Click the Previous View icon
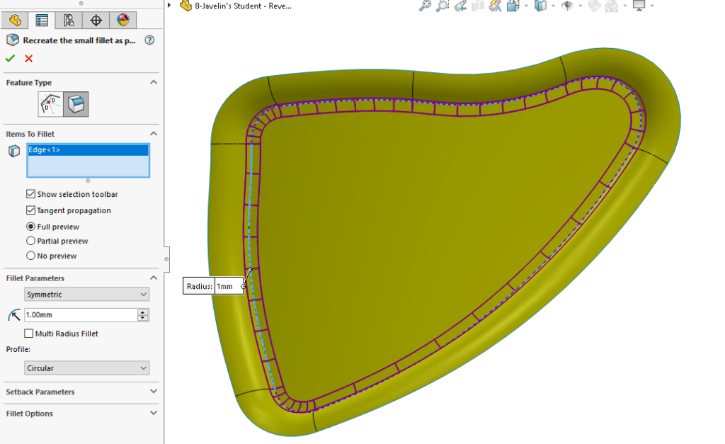Screen dimensions: 725x444 (460, 6)
